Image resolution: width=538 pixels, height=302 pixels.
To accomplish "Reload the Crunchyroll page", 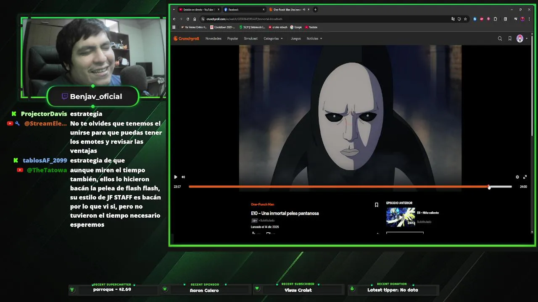I will [x=188, y=19].
